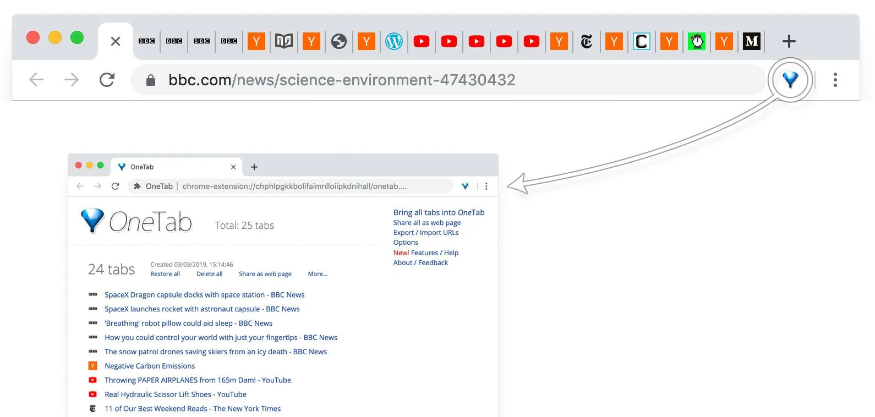875x417 pixels.
Task: Open the Options link
Action: click(406, 243)
